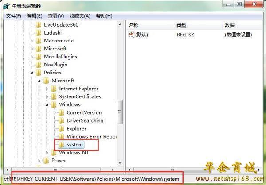The image size is (266, 185).
Task: Click the Power folder icon
Action: point(46,161)
